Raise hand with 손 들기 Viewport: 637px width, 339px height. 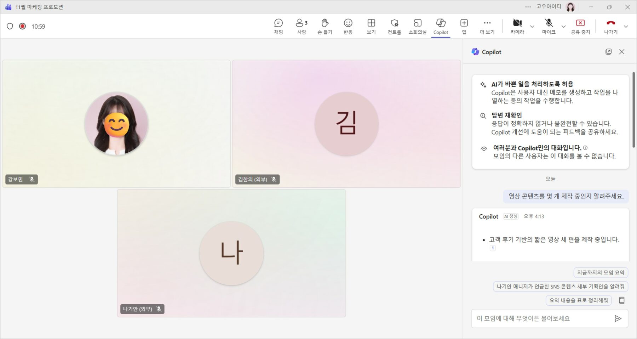click(x=325, y=27)
